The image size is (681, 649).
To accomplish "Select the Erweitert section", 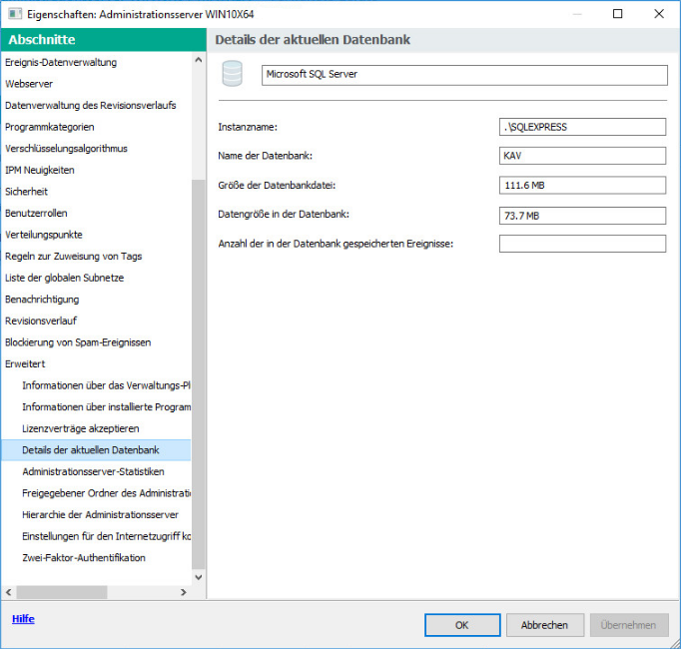I will point(25,363).
